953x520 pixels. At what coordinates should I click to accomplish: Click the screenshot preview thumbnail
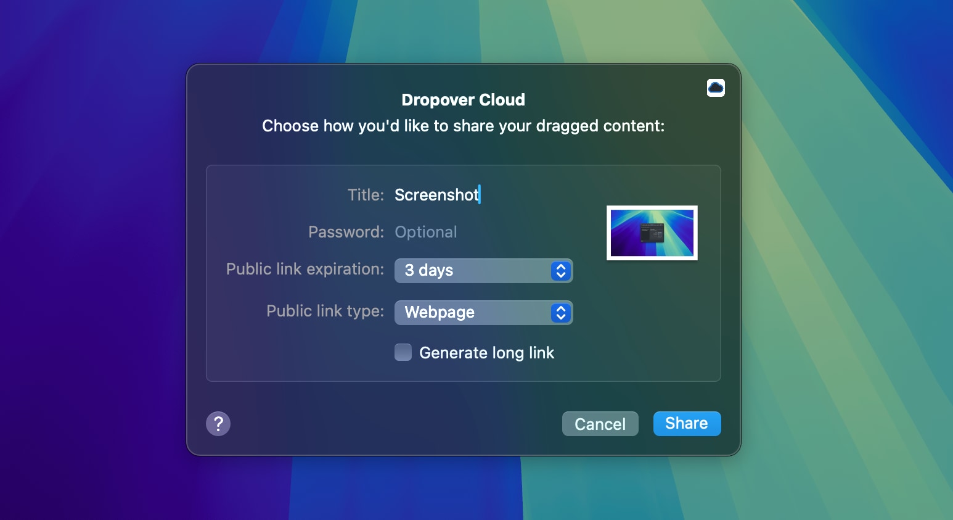(652, 233)
